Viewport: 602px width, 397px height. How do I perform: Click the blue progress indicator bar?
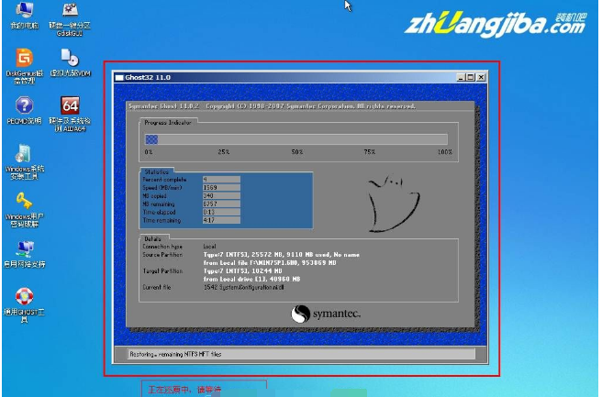point(152,139)
